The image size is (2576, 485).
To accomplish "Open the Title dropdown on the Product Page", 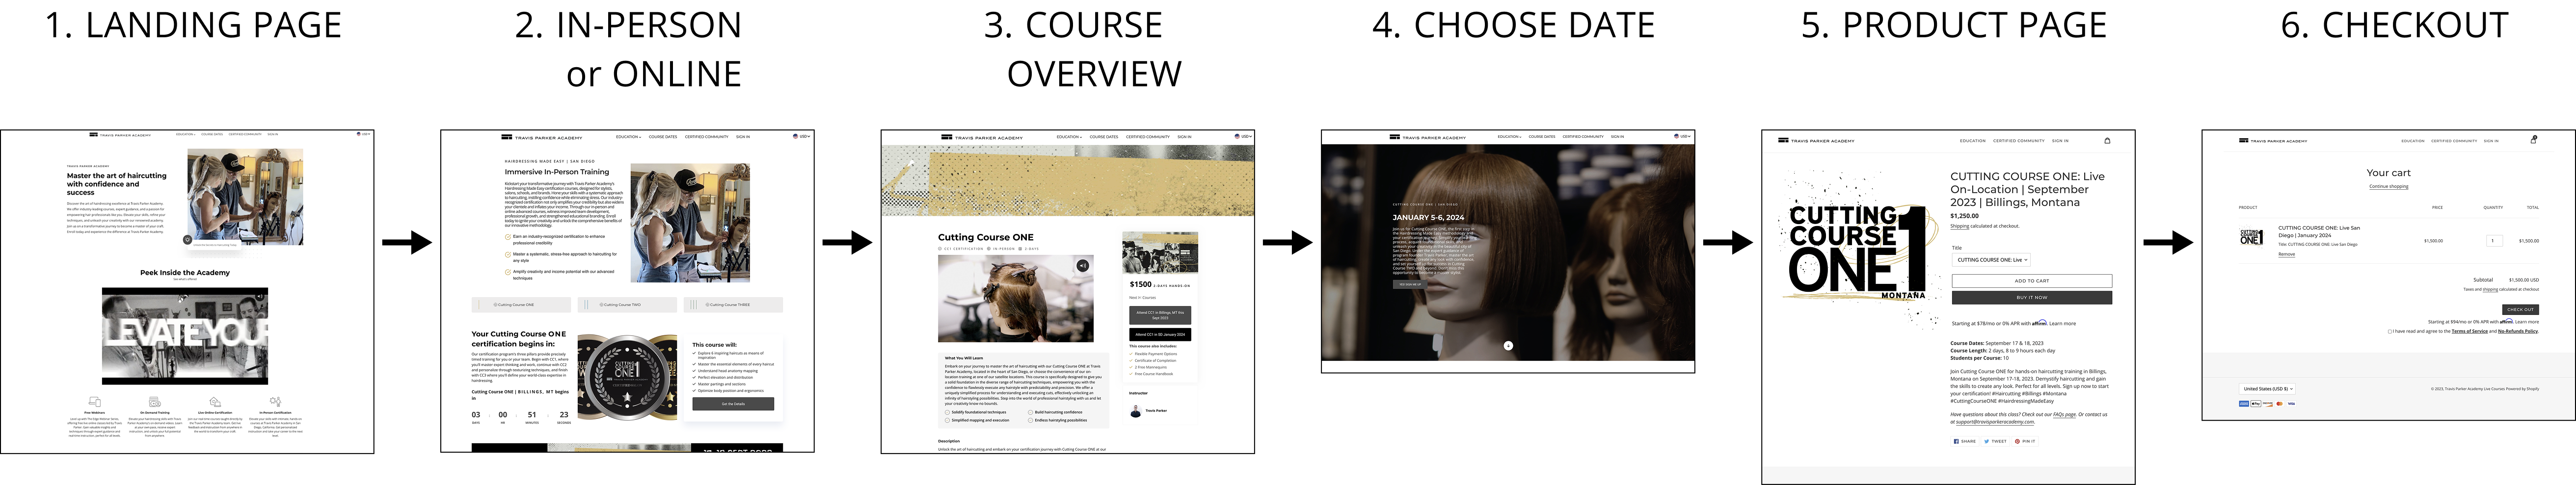I will [x=1990, y=260].
